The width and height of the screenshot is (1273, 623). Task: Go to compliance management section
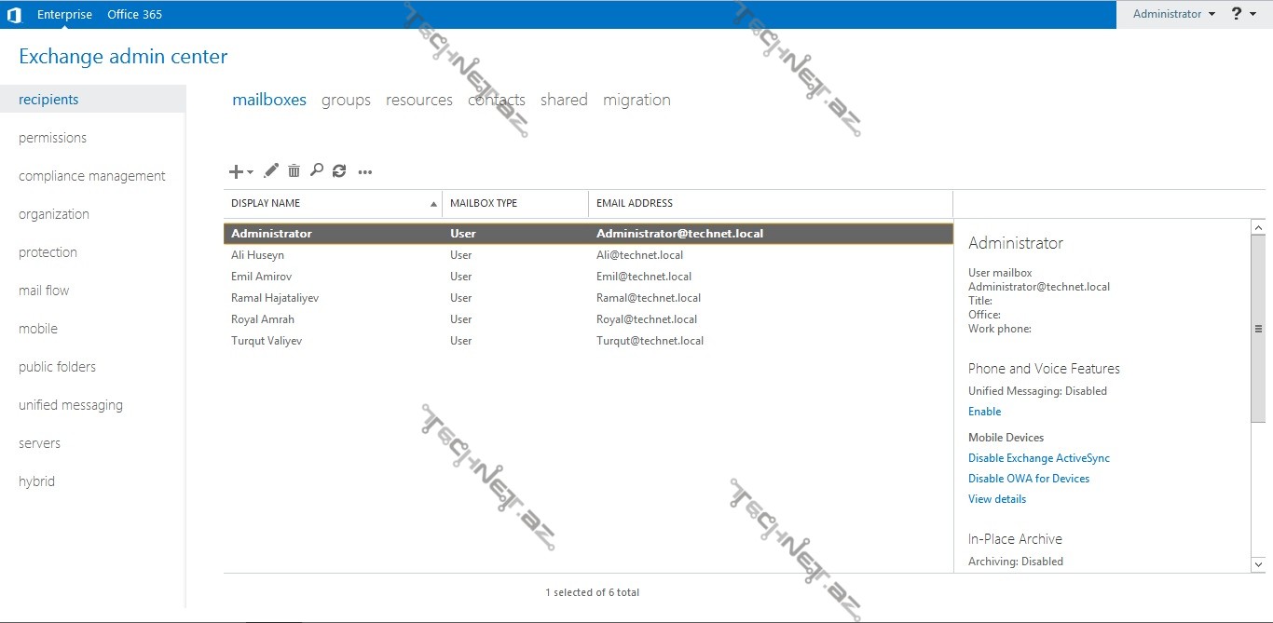(x=91, y=176)
